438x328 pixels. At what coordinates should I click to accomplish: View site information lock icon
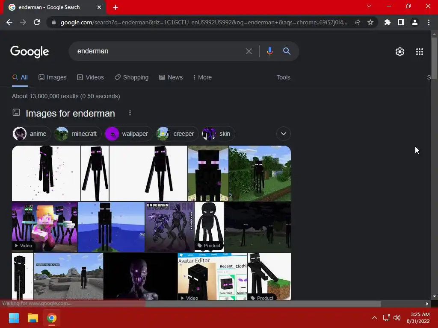pyautogui.click(x=54, y=22)
